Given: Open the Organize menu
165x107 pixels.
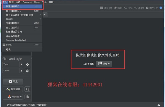Looking at the screenshot, I should click(27, 2).
